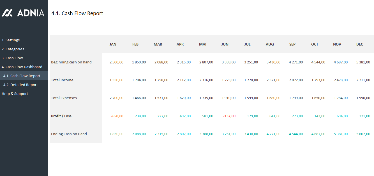Click August total income 2 521,00
This screenshot has height=176, width=374.
[x=273, y=80]
